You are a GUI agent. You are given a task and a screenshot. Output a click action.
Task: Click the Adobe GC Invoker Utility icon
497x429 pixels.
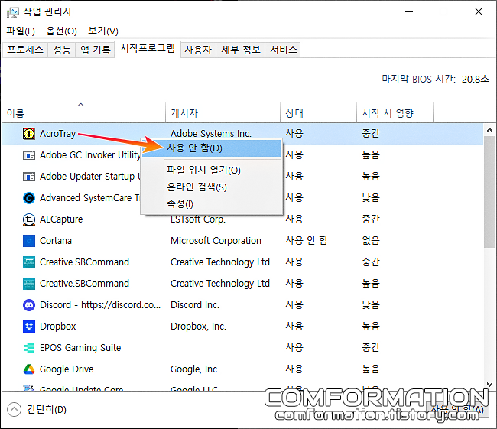29,155
